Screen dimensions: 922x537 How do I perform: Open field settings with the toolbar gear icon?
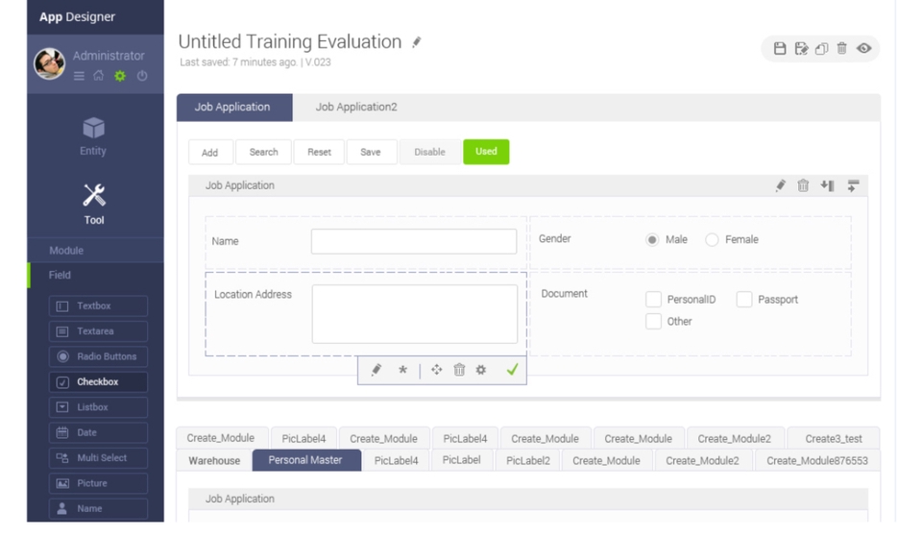481,370
